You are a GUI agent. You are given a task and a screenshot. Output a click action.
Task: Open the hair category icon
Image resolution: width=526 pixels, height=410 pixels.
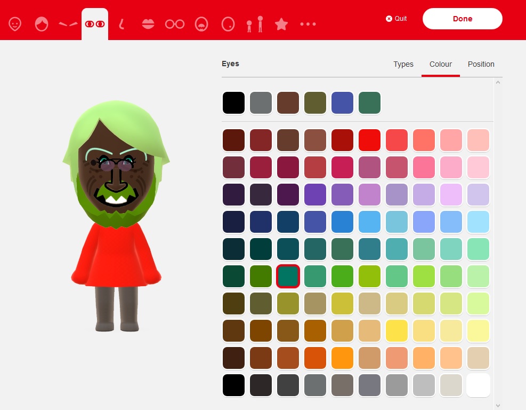pos(42,24)
